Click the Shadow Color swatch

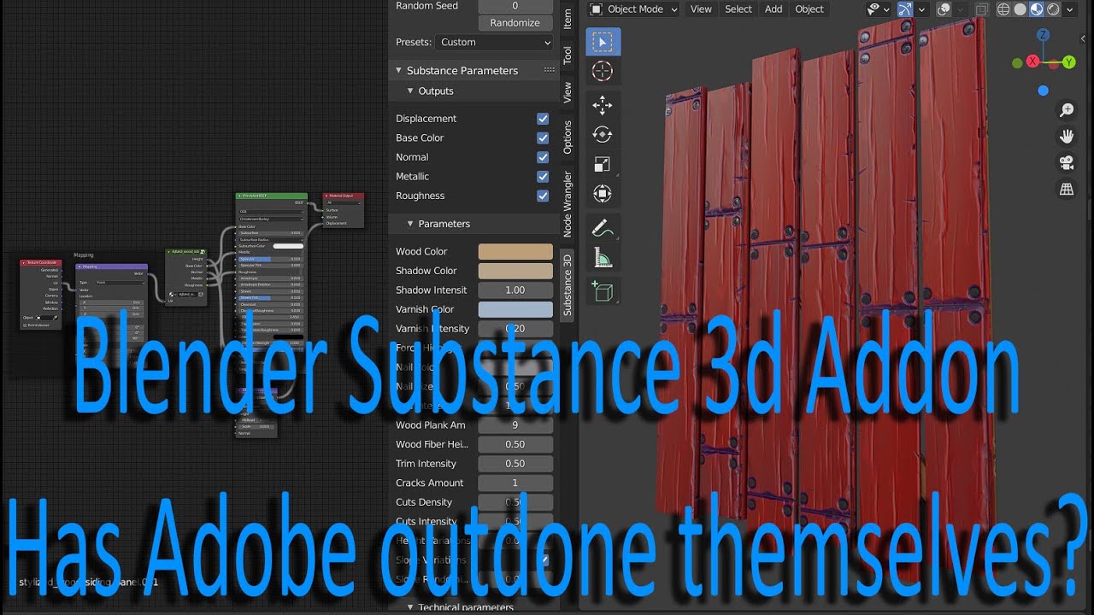pyautogui.click(x=515, y=271)
